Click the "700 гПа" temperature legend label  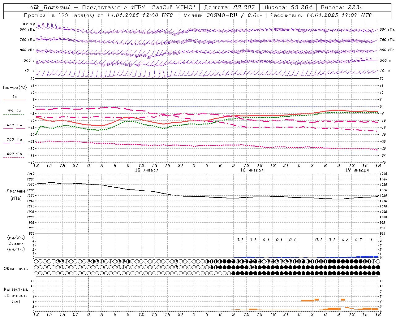coord(15,139)
